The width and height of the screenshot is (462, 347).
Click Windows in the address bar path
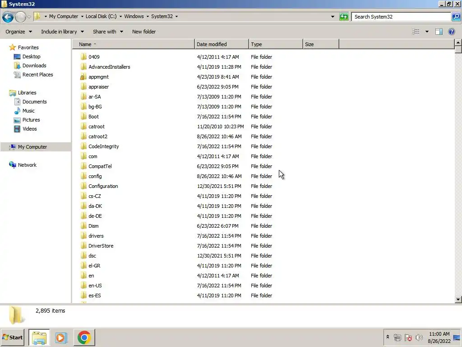coord(134,17)
